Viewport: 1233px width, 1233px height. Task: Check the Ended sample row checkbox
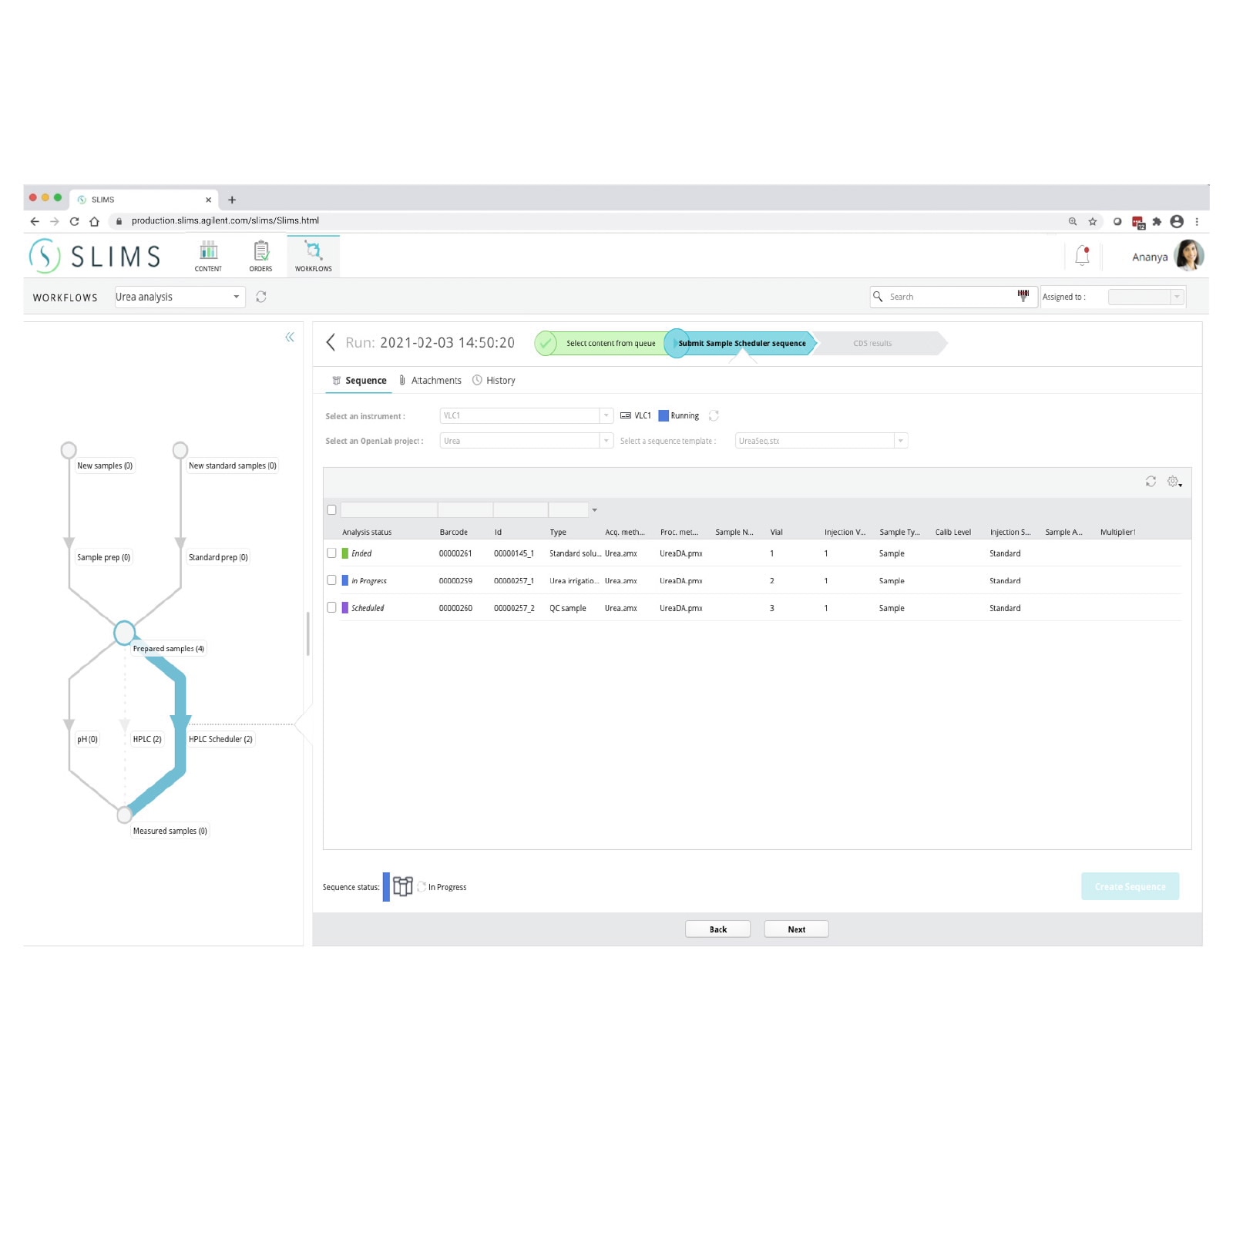[x=331, y=553]
